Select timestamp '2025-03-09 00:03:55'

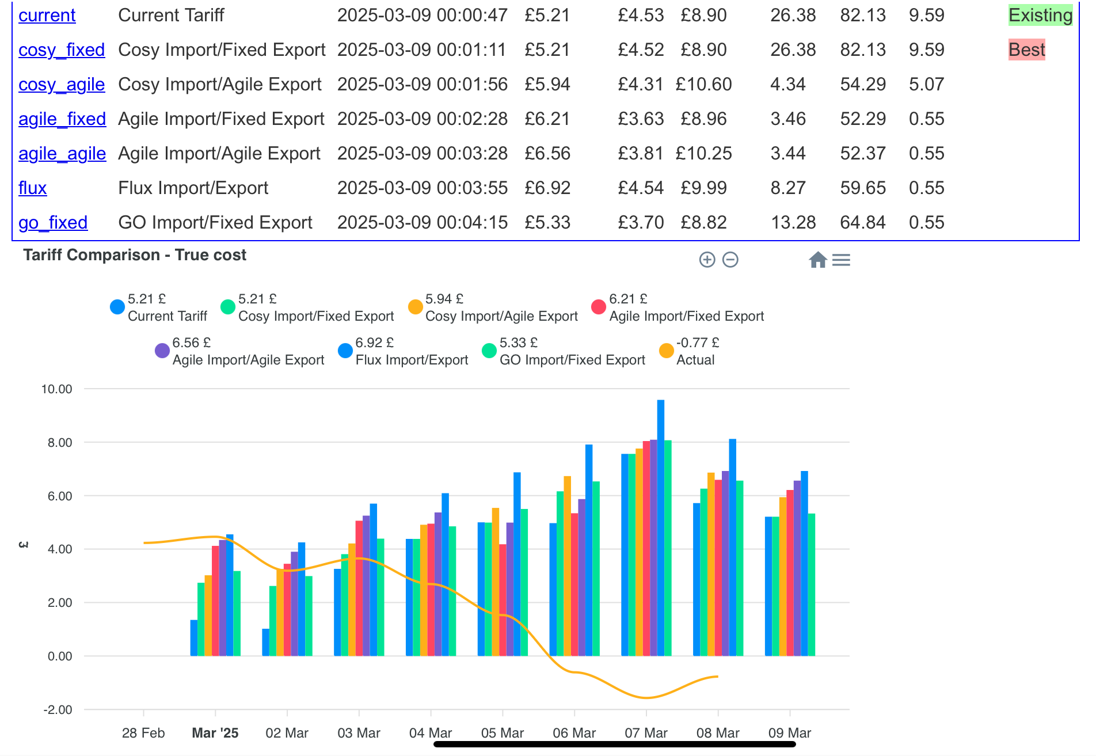pyautogui.click(x=423, y=188)
